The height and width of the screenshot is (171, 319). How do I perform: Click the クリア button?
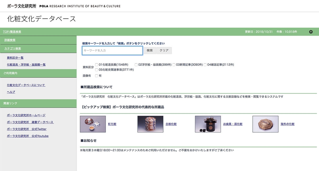point(164,51)
